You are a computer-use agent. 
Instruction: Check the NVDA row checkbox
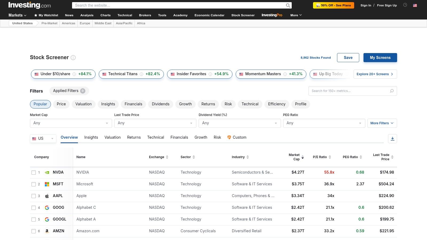tap(34, 173)
